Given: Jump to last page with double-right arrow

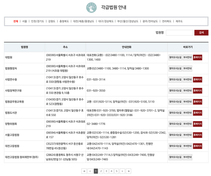Looking at the screenshot, I should [x=128, y=171].
